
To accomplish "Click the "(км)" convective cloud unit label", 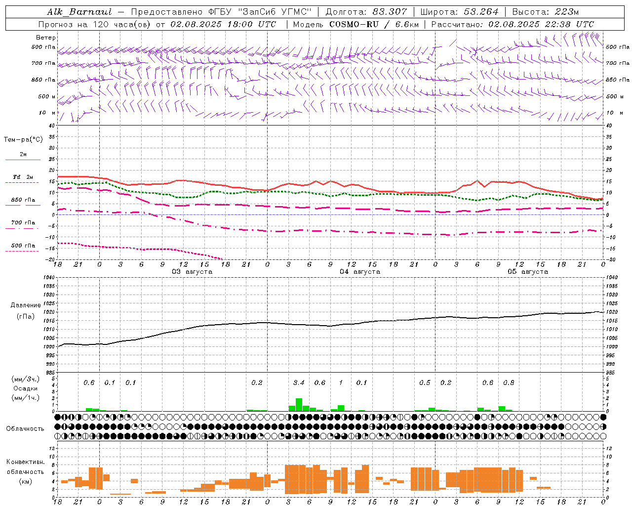I will pyautogui.click(x=26, y=481).
